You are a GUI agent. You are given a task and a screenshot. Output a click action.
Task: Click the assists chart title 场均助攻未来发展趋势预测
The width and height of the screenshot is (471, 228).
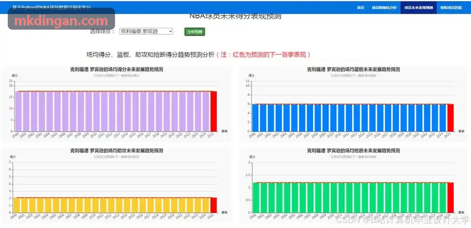(116, 150)
